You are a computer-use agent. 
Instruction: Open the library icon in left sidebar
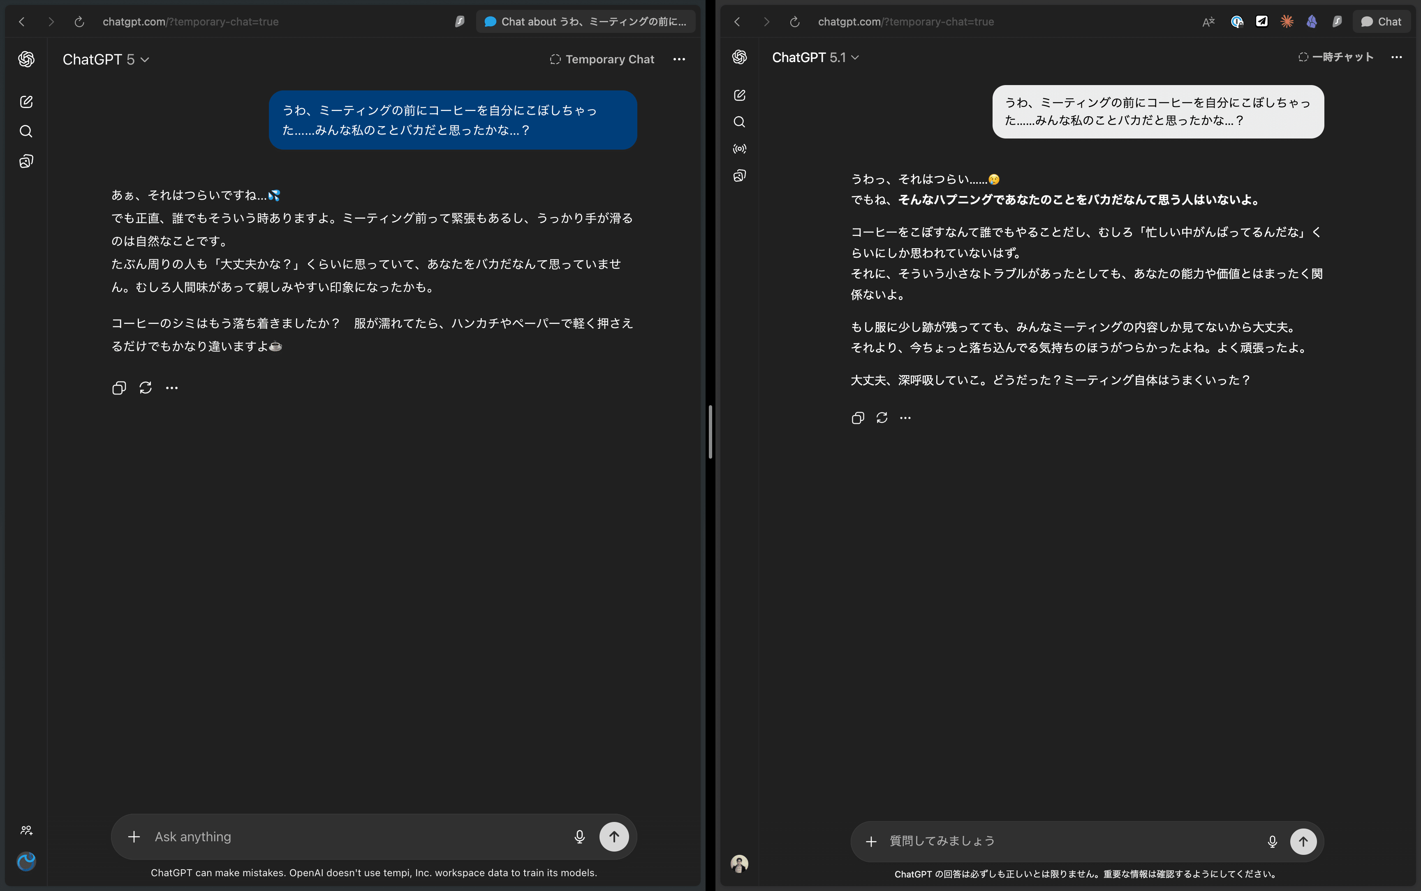[x=26, y=162]
